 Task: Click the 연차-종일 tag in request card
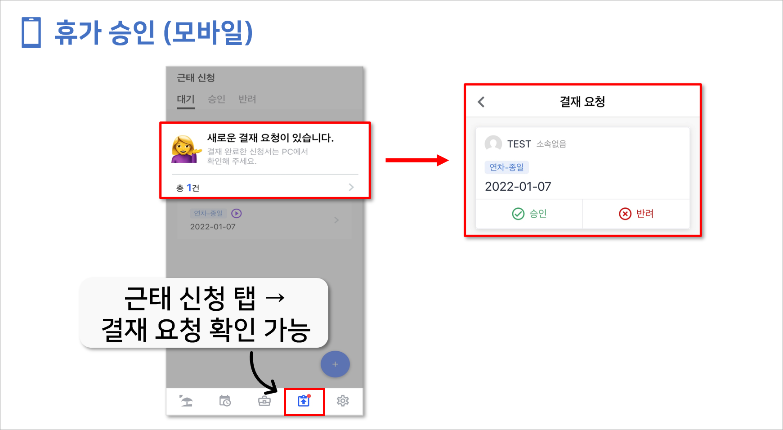pos(506,167)
